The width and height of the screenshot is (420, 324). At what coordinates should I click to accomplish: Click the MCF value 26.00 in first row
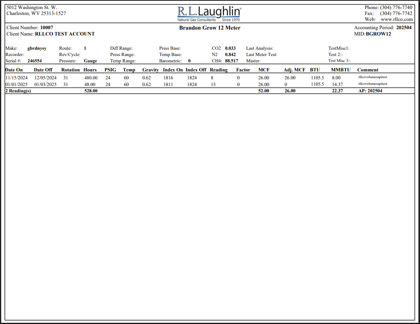click(263, 78)
